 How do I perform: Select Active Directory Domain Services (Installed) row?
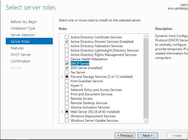coord(102,42)
